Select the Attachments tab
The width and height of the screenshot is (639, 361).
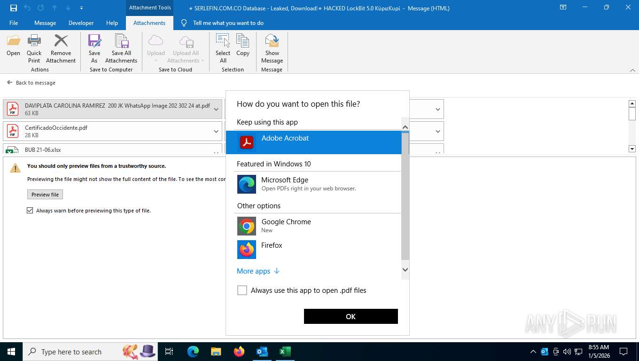click(x=149, y=23)
